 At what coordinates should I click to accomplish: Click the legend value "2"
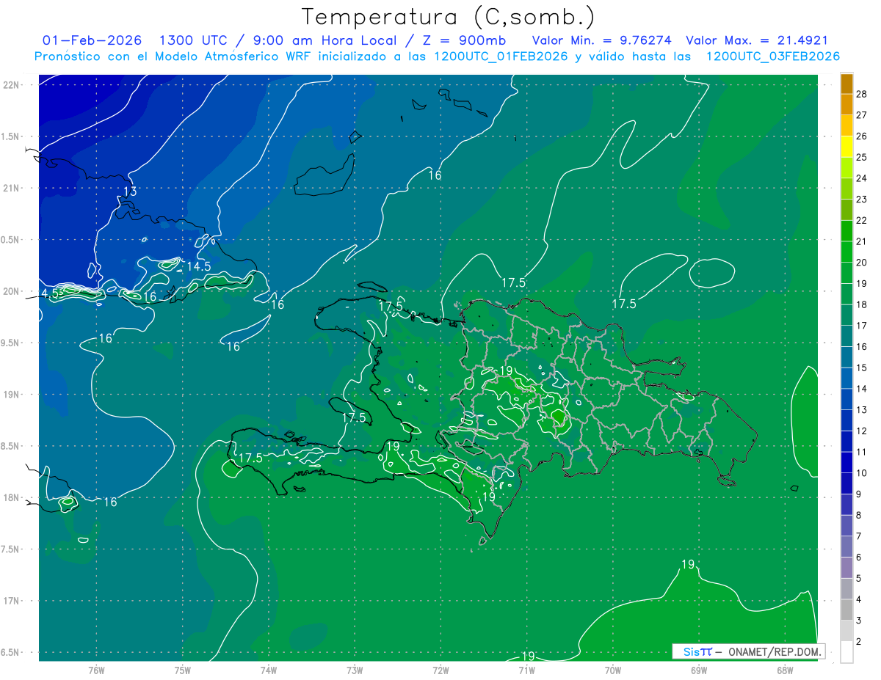point(859,642)
